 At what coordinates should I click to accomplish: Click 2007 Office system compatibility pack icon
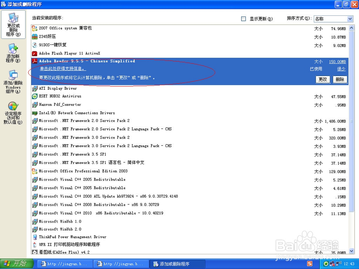pos(34,28)
